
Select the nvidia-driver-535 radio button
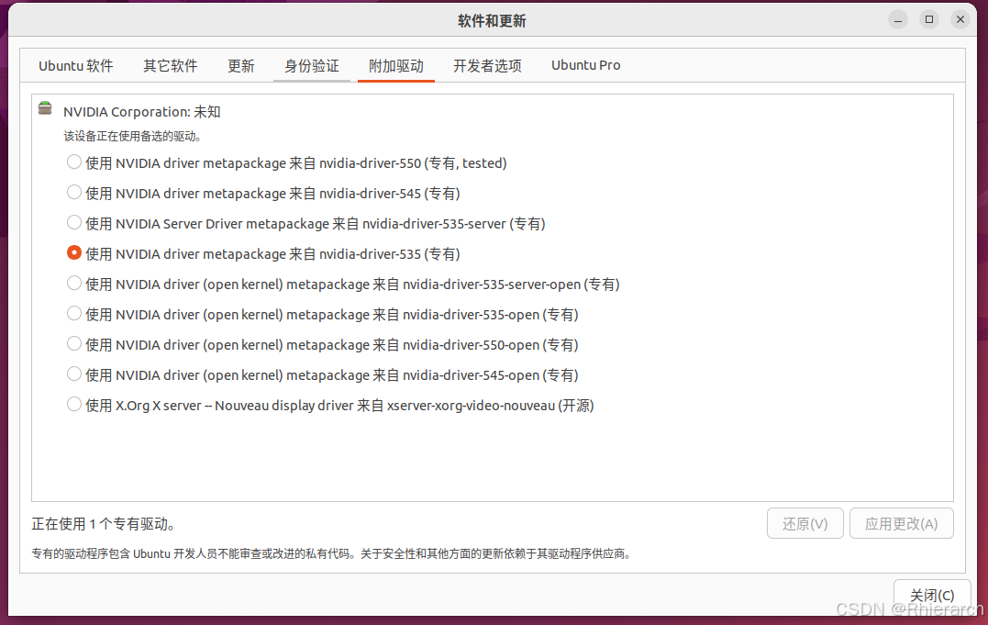pyautogui.click(x=73, y=253)
